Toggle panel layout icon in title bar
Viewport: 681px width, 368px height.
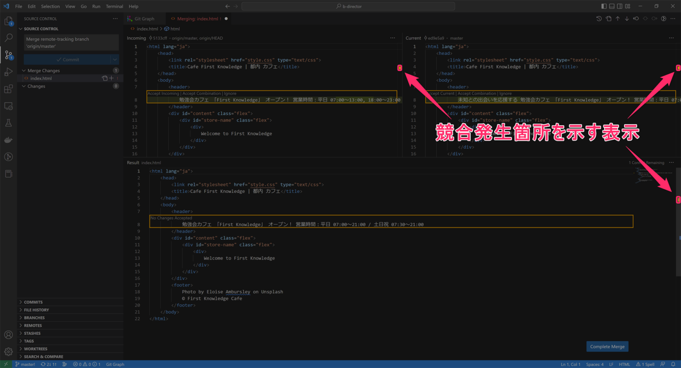[612, 6]
